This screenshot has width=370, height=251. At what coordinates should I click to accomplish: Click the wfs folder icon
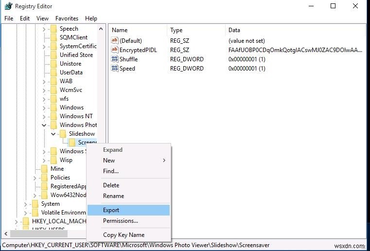(x=54, y=99)
